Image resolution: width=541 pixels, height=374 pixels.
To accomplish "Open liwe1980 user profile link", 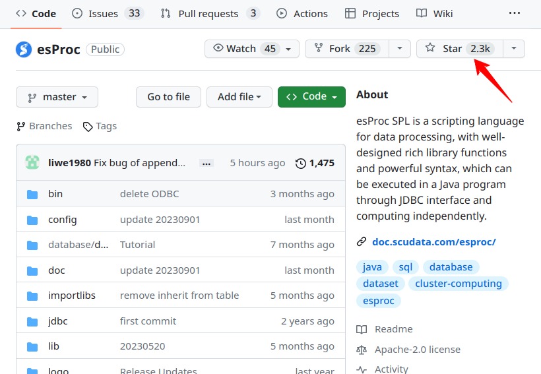I will (70, 163).
